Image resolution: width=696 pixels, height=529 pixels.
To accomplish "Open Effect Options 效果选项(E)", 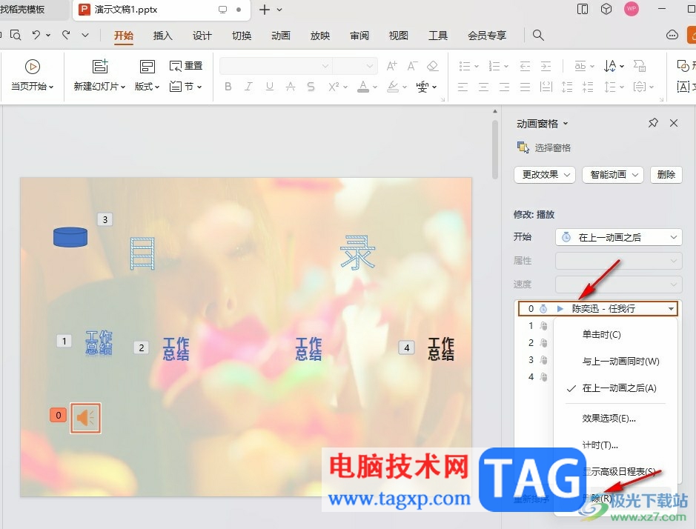I will (609, 418).
